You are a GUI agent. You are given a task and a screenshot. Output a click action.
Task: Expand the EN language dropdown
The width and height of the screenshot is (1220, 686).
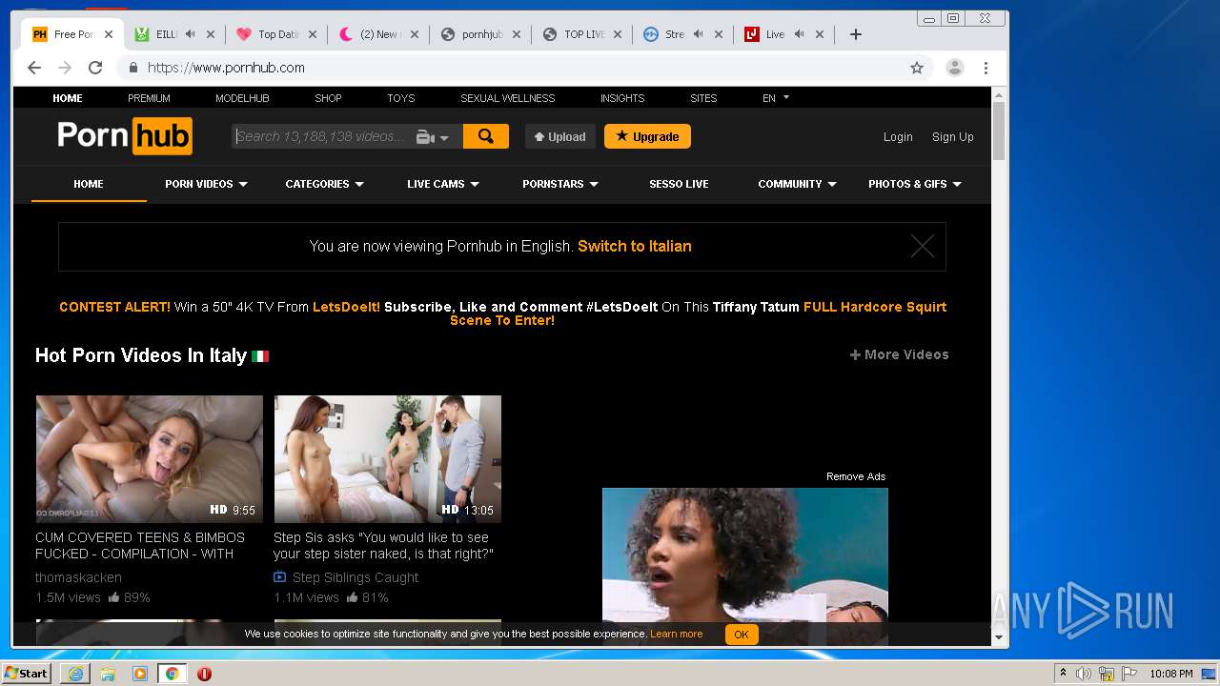point(776,98)
